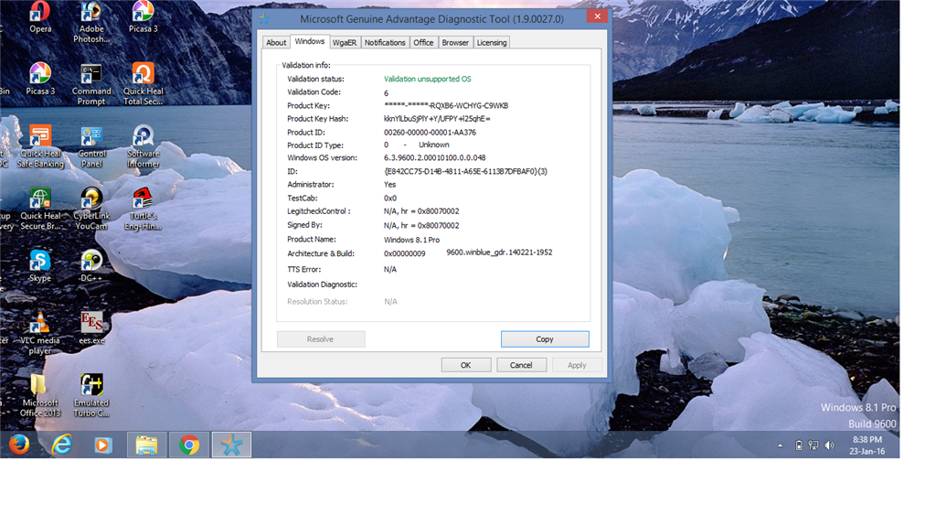Select the Windows tab
936x526 pixels.
[310, 41]
